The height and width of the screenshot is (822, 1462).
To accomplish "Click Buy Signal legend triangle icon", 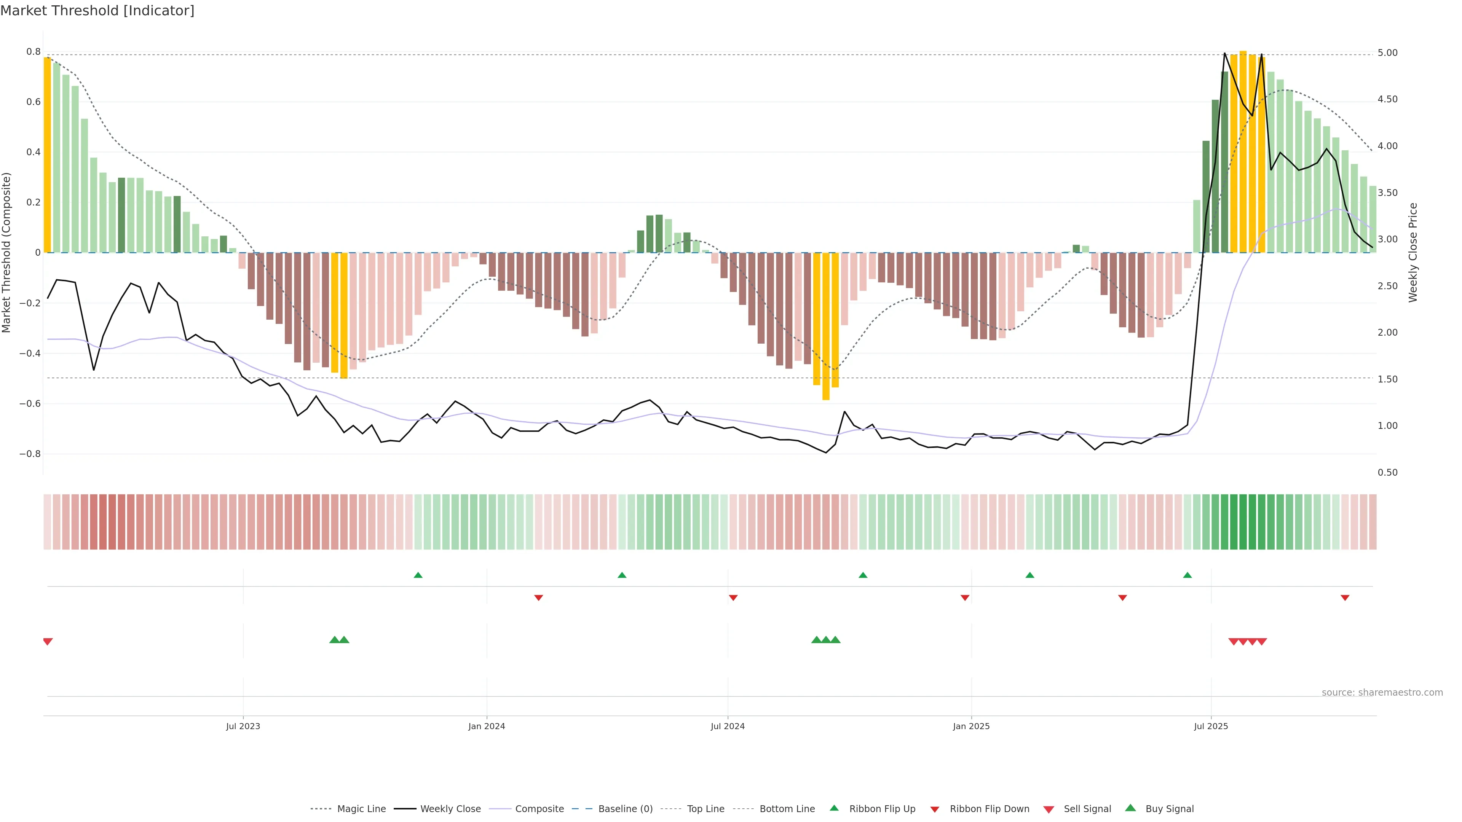I will click(x=1130, y=808).
